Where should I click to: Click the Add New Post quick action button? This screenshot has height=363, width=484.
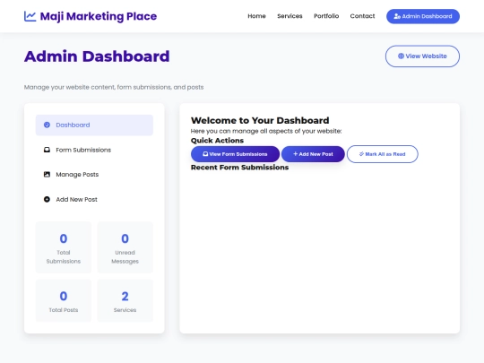[313, 154]
